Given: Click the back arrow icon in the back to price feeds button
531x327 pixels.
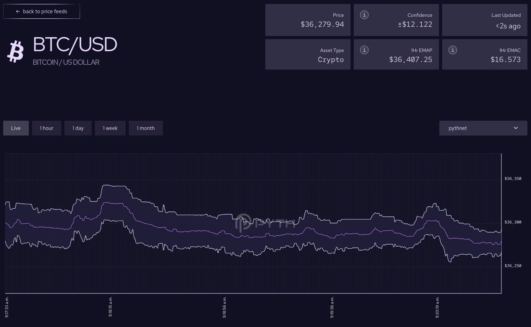Looking at the screenshot, I should (18, 12).
